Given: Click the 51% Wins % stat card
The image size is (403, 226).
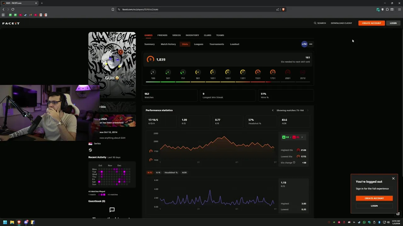Looking at the screenshot, I should (285, 95).
